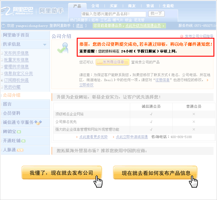
Task: Select the 买家 search tab
Action: [113, 6]
